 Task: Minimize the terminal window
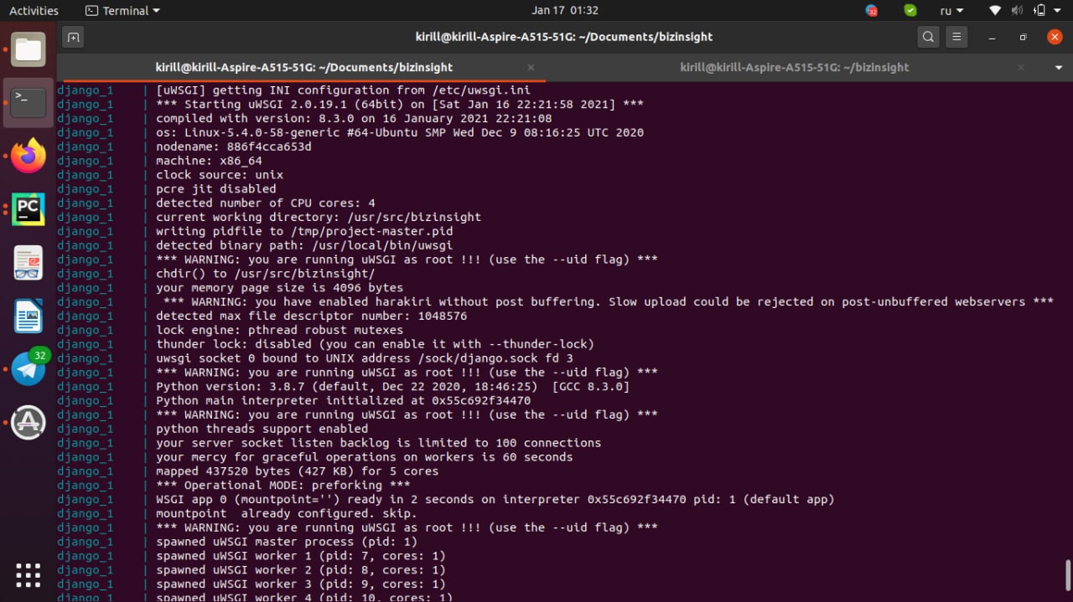pos(992,37)
